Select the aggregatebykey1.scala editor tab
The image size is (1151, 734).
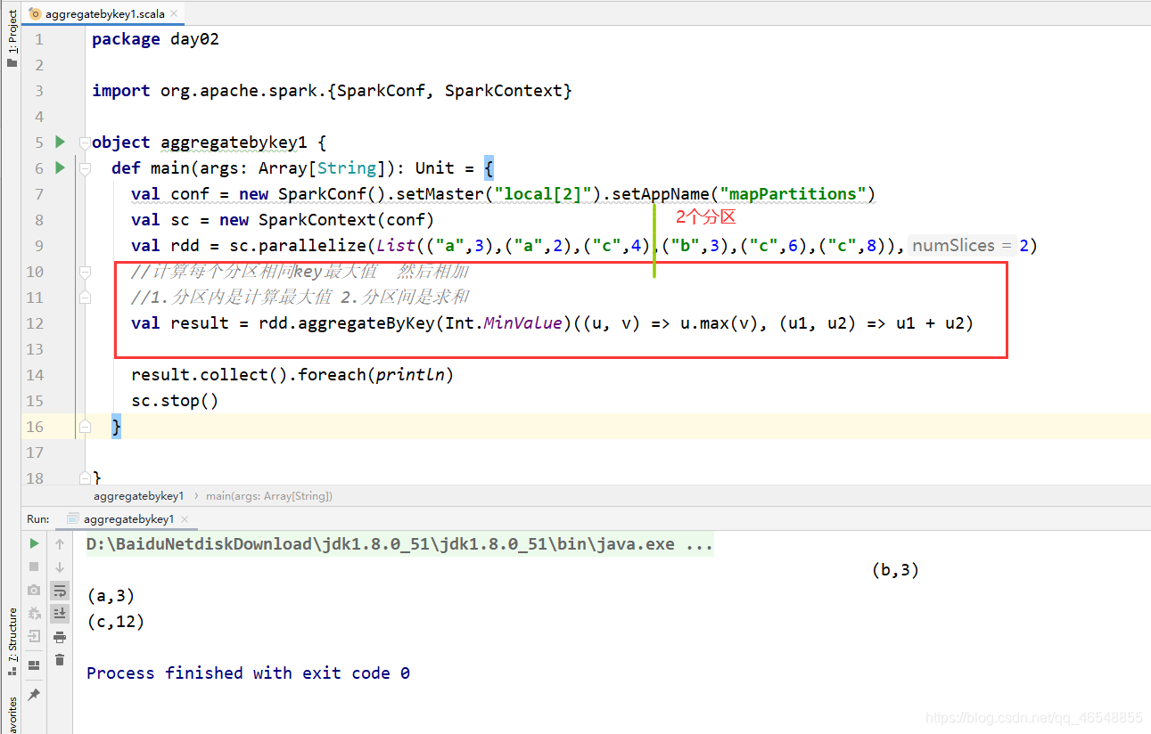point(102,13)
